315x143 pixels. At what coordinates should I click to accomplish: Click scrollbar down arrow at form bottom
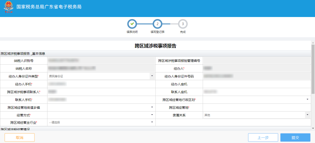(313, 128)
